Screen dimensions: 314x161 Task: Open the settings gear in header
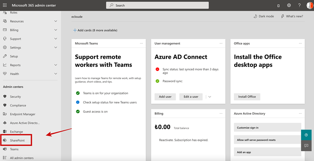point(289,6)
